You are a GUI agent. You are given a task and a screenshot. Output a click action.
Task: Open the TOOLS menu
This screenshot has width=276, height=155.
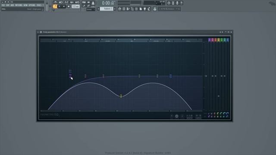[39, 5]
